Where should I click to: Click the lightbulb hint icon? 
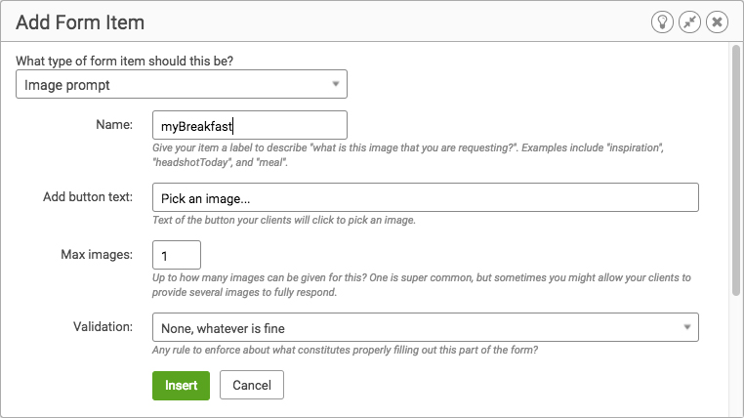click(x=662, y=22)
